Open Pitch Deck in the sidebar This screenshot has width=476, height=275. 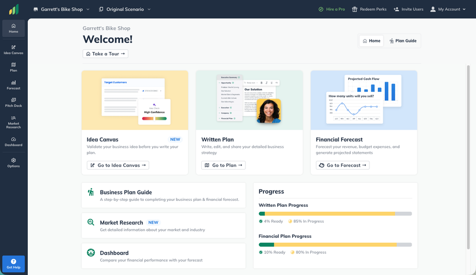coord(13,103)
